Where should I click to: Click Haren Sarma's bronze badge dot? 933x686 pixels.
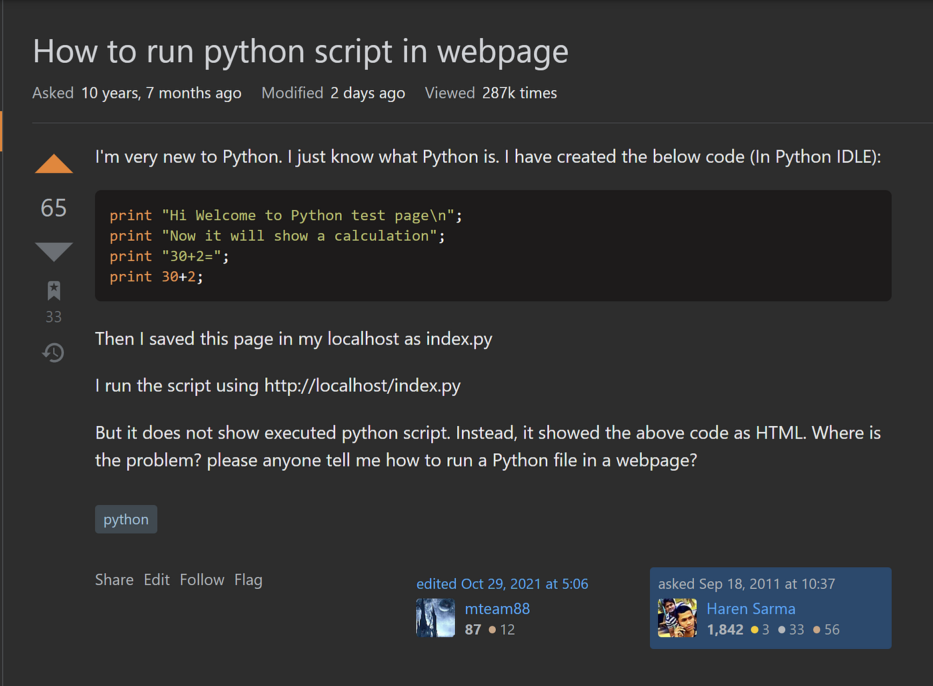point(816,629)
